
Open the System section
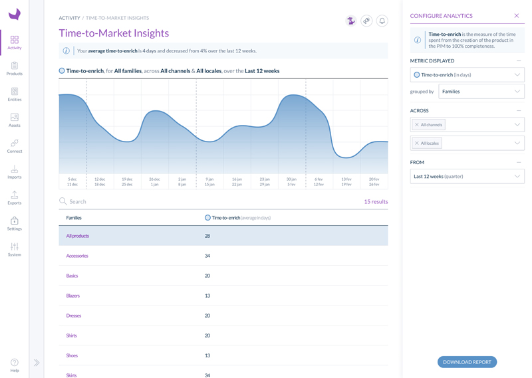(x=14, y=250)
